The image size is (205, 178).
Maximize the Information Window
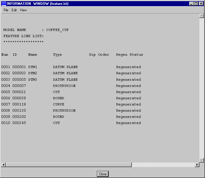tap(196, 4)
